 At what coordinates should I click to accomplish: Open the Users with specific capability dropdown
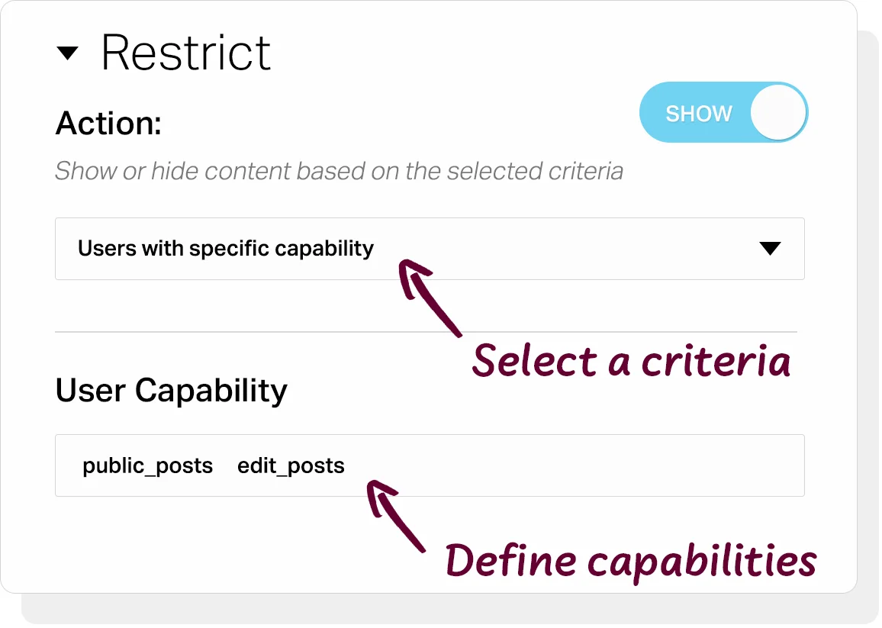(x=430, y=249)
